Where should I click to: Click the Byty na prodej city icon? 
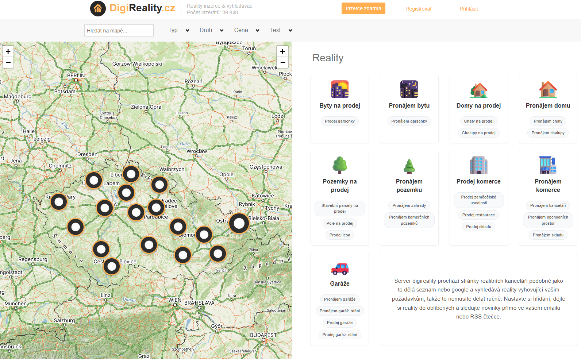coord(339,89)
